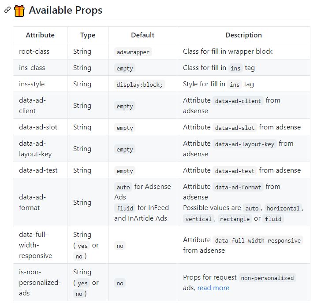317x306 pixels.
Task: Select the data-full-width-responsive attribute cell
Action: (40, 245)
